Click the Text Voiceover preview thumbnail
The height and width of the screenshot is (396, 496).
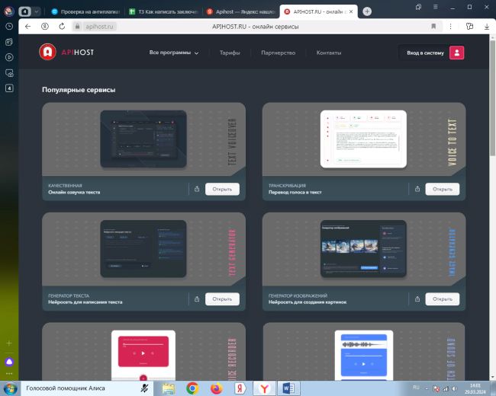tap(143, 139)
